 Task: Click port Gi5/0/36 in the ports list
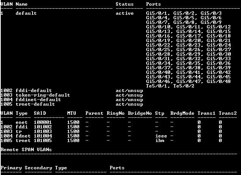[219, 63]
